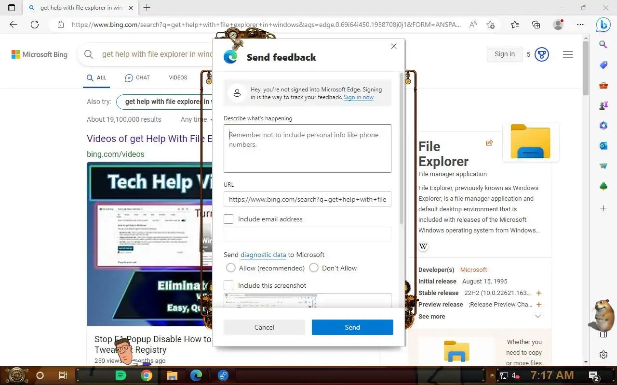Open the Any time filter dropdown
This screenshot has height=385, width=617.
(197, 119)
